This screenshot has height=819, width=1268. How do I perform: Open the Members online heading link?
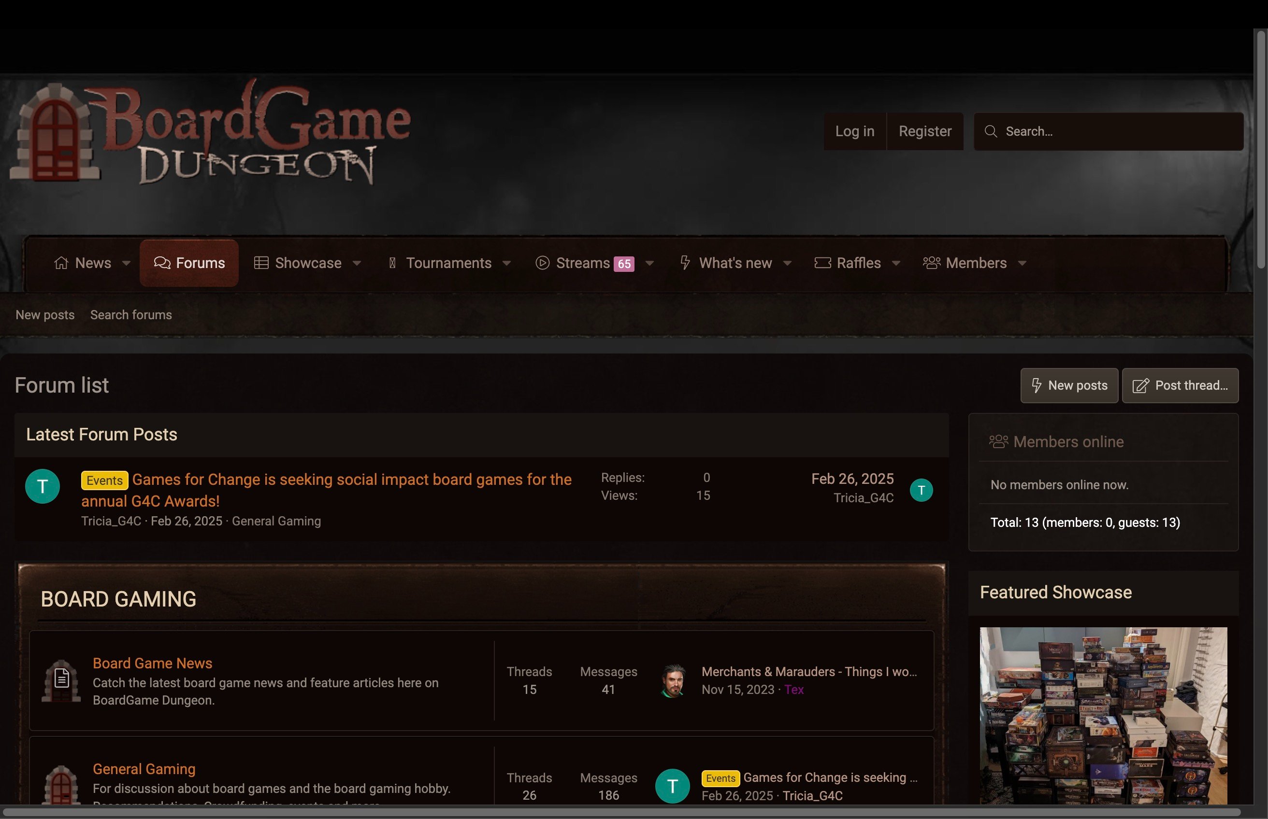(1068, 441)
